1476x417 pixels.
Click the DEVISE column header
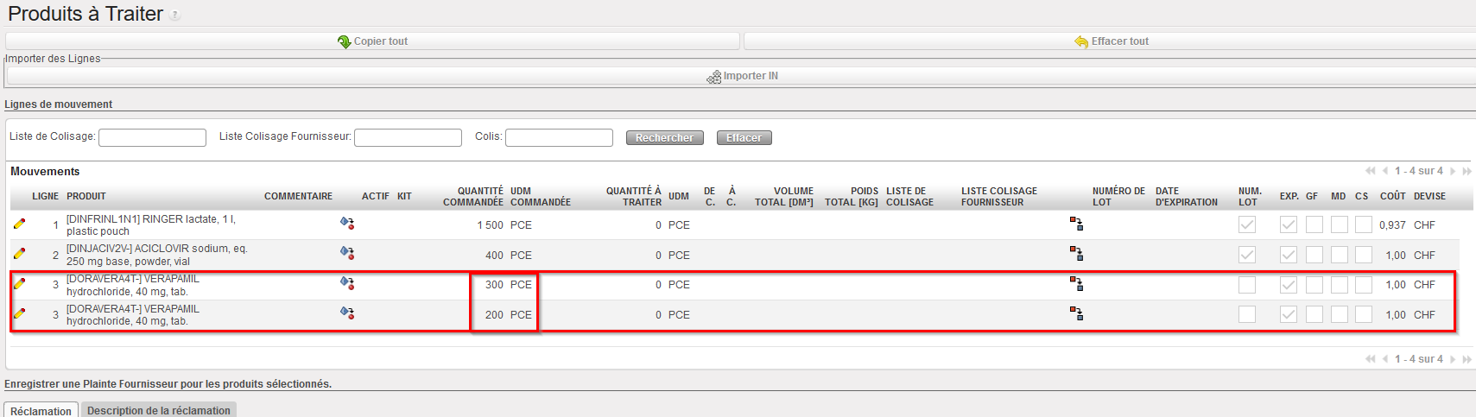(1429, 197)
